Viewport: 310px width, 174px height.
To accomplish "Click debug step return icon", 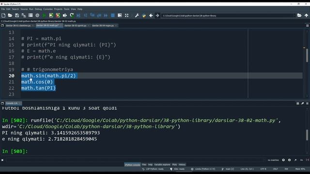I will pos(99,15).
